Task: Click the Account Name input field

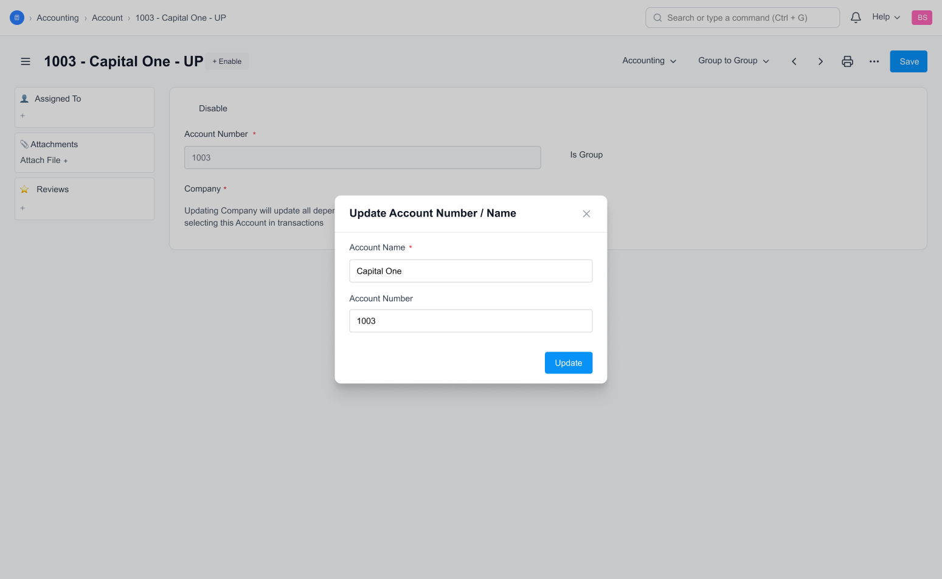Action: 471,271
